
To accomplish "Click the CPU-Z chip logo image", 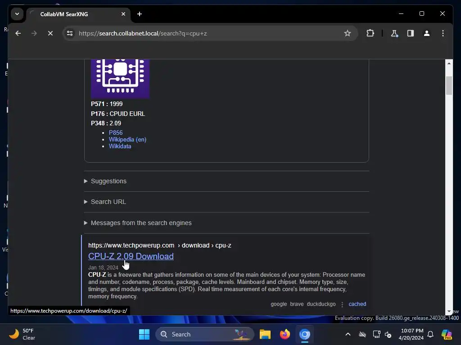I will click(x=120, y=78).
